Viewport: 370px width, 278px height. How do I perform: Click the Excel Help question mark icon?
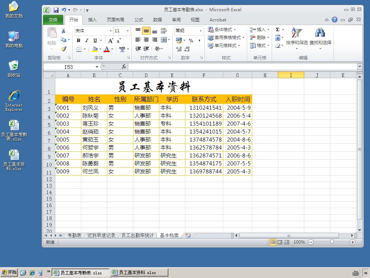pyautogui.click(x=334, y=20)
